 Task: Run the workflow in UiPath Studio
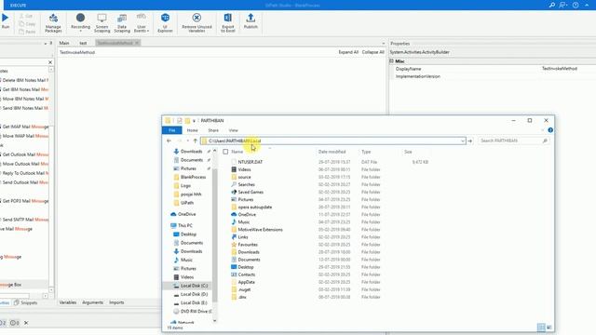pos(6,21)
